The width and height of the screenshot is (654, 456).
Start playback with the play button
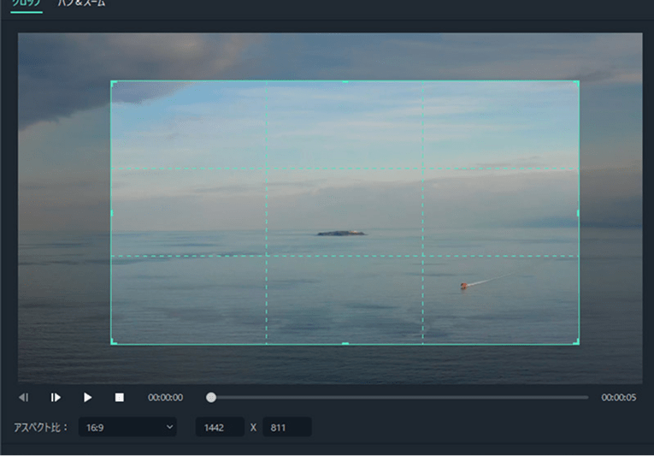(87, 398)
